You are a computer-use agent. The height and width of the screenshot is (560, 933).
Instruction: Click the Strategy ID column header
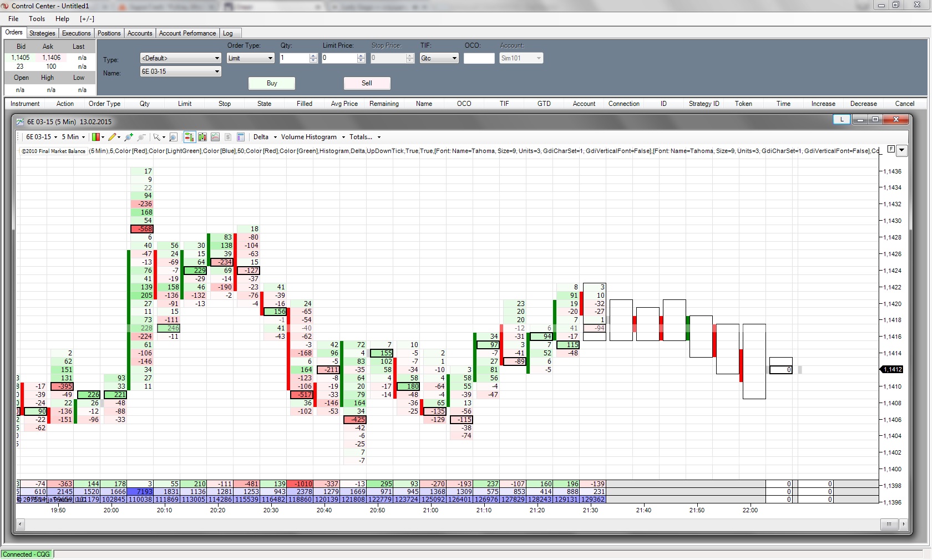point(704,104)
